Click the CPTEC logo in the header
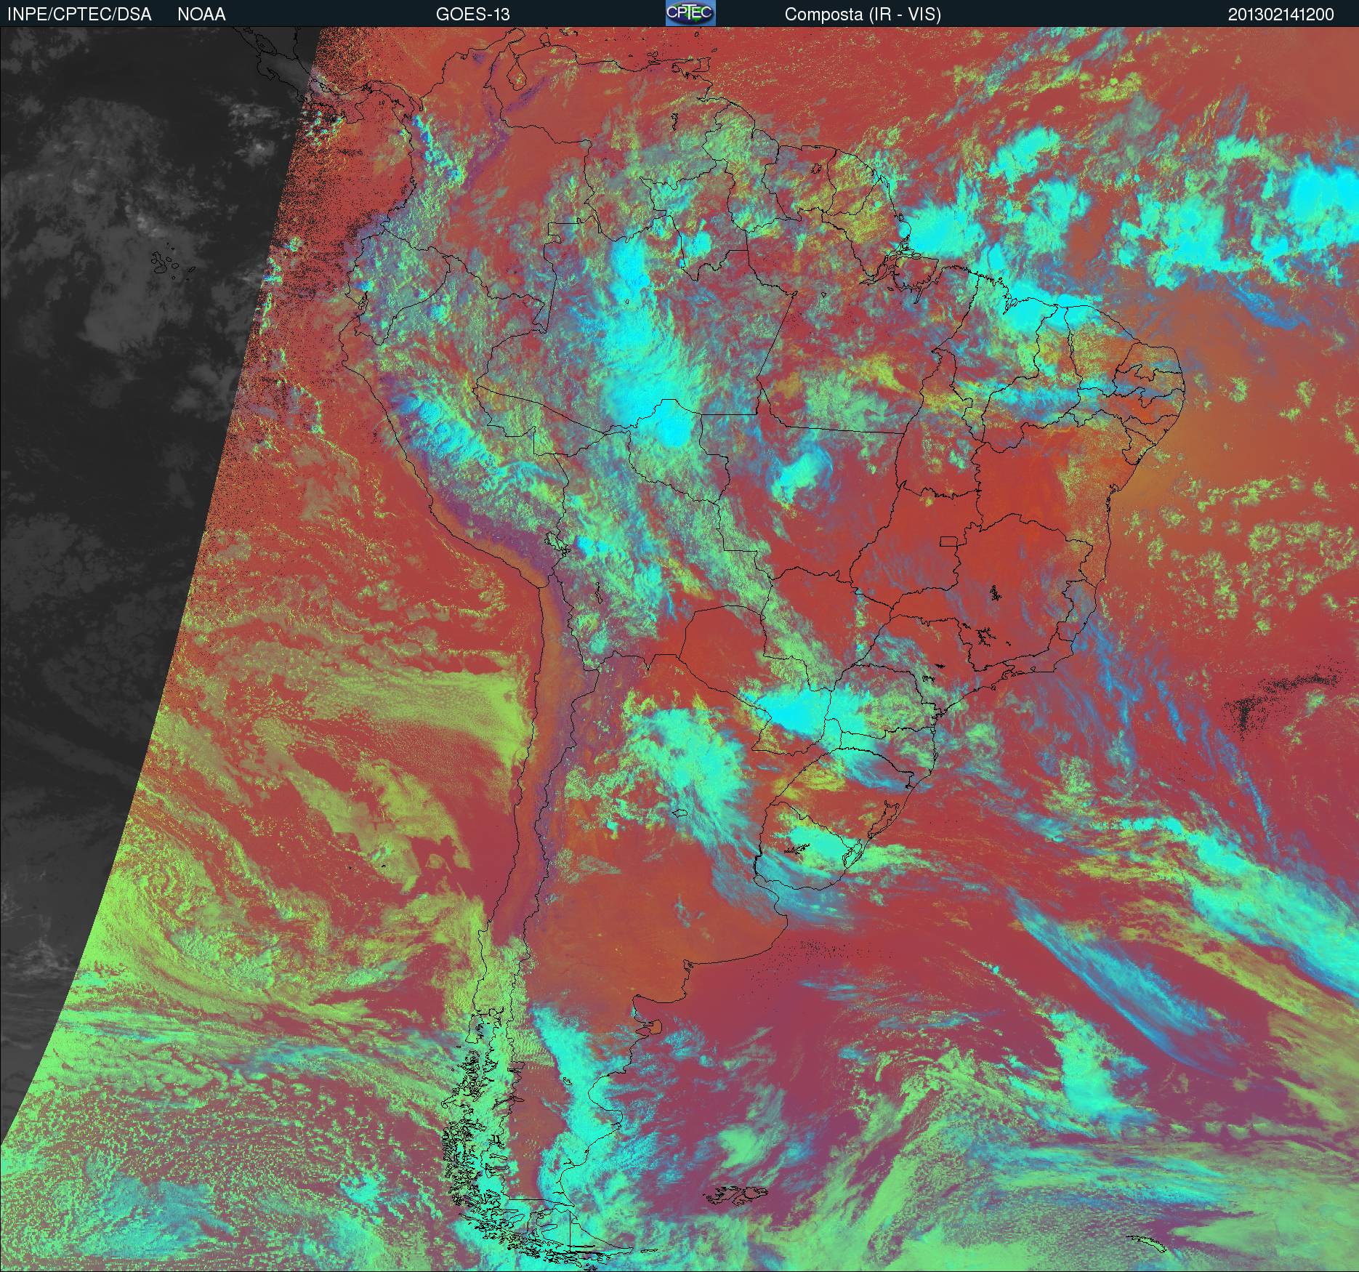 (690, 13)
